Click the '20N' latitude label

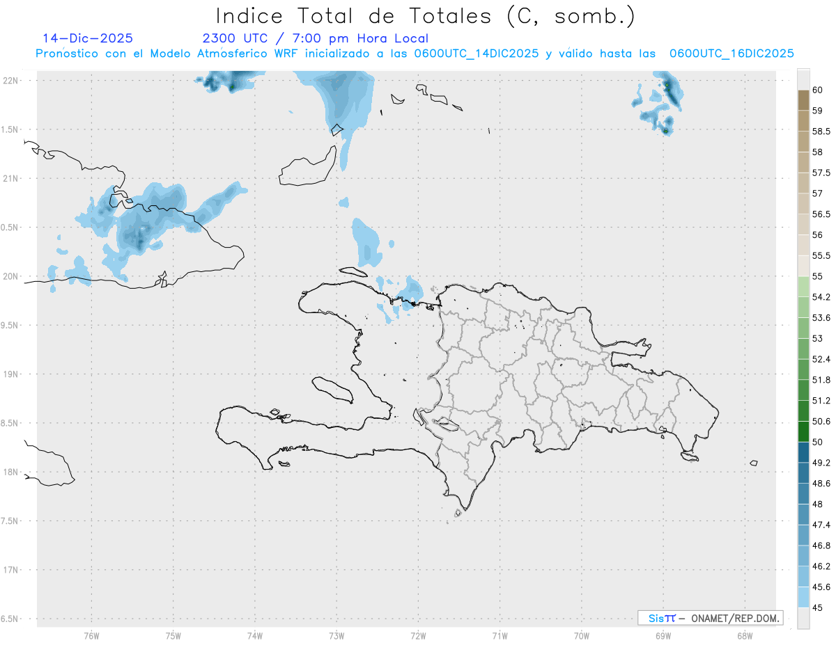click(x=10, y=276)
